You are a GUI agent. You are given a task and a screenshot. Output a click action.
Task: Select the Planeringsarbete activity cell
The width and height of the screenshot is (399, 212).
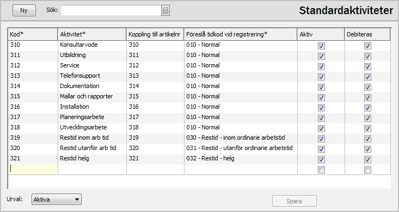click(92, 117)
